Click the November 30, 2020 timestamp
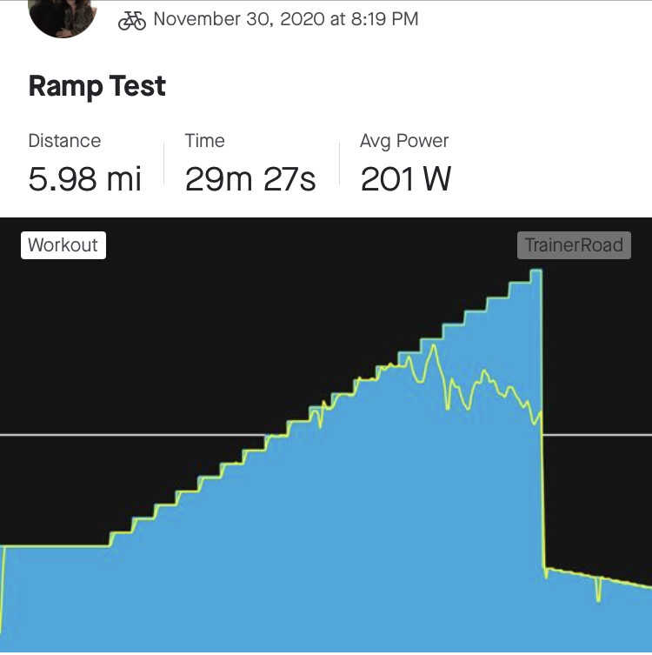 pyautogui.click(x=285, y=19)
